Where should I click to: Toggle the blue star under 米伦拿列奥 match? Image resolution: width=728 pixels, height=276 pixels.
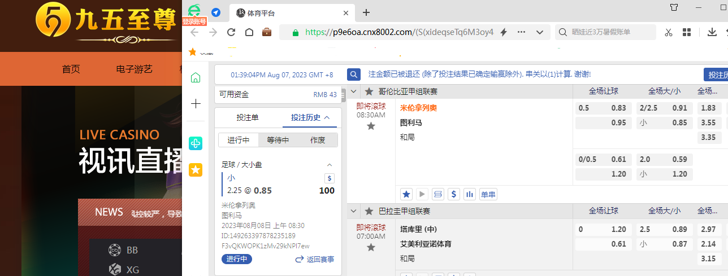point(406,194)
